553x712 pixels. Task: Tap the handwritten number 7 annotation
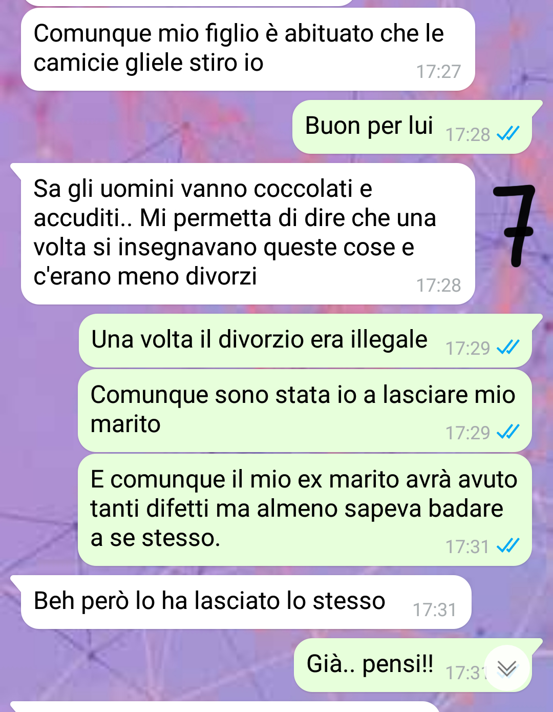[x=515, y=226]
